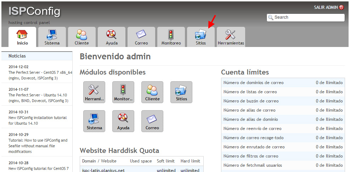Click Número de fetchmail usuarios row
Screen dimensions: 350x172
coord(283,165)
